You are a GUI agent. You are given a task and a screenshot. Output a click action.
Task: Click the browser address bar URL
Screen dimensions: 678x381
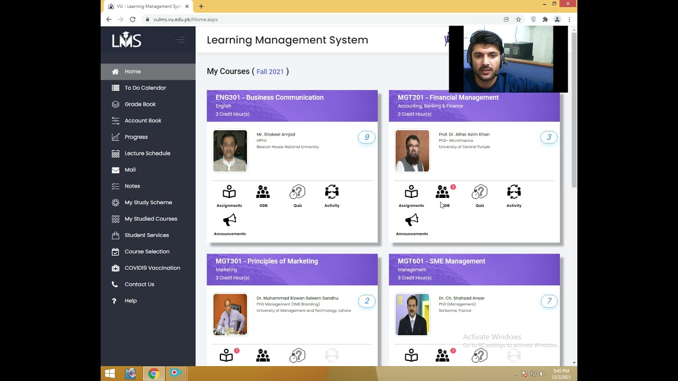(x=185, y=20)
